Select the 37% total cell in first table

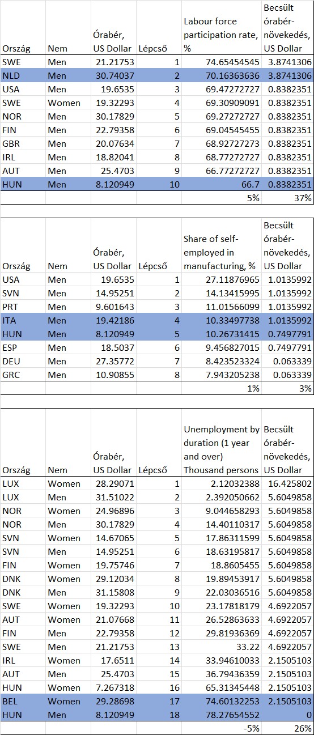click(x=287, y=198)
